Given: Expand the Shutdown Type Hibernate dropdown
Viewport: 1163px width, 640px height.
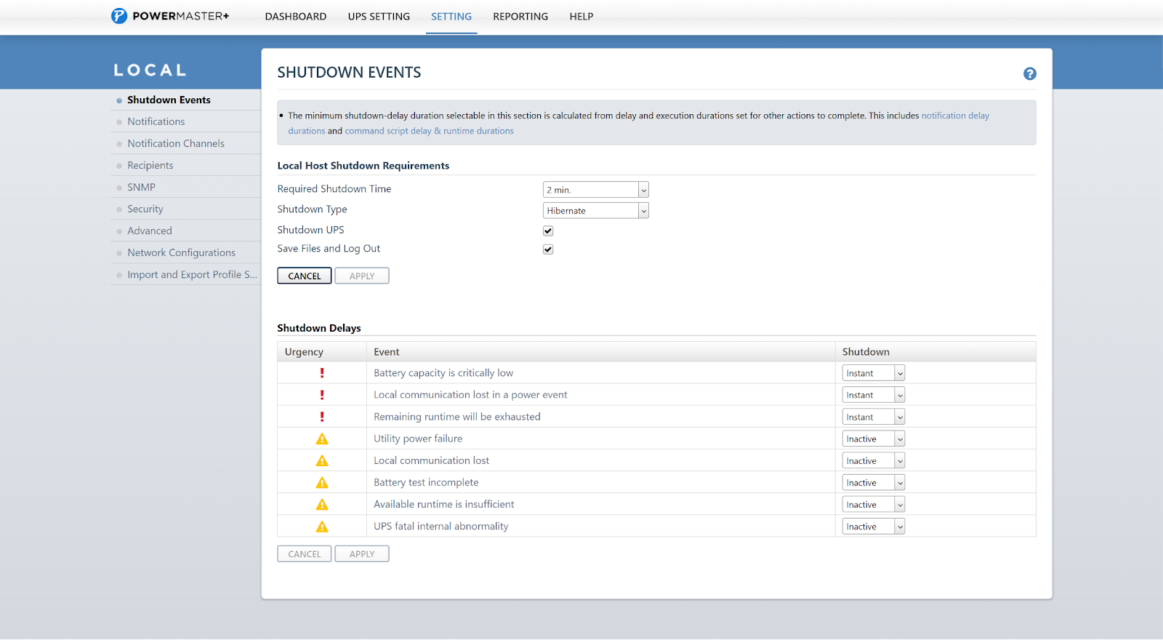Looking at the screenshot, I should coord(595,211).
